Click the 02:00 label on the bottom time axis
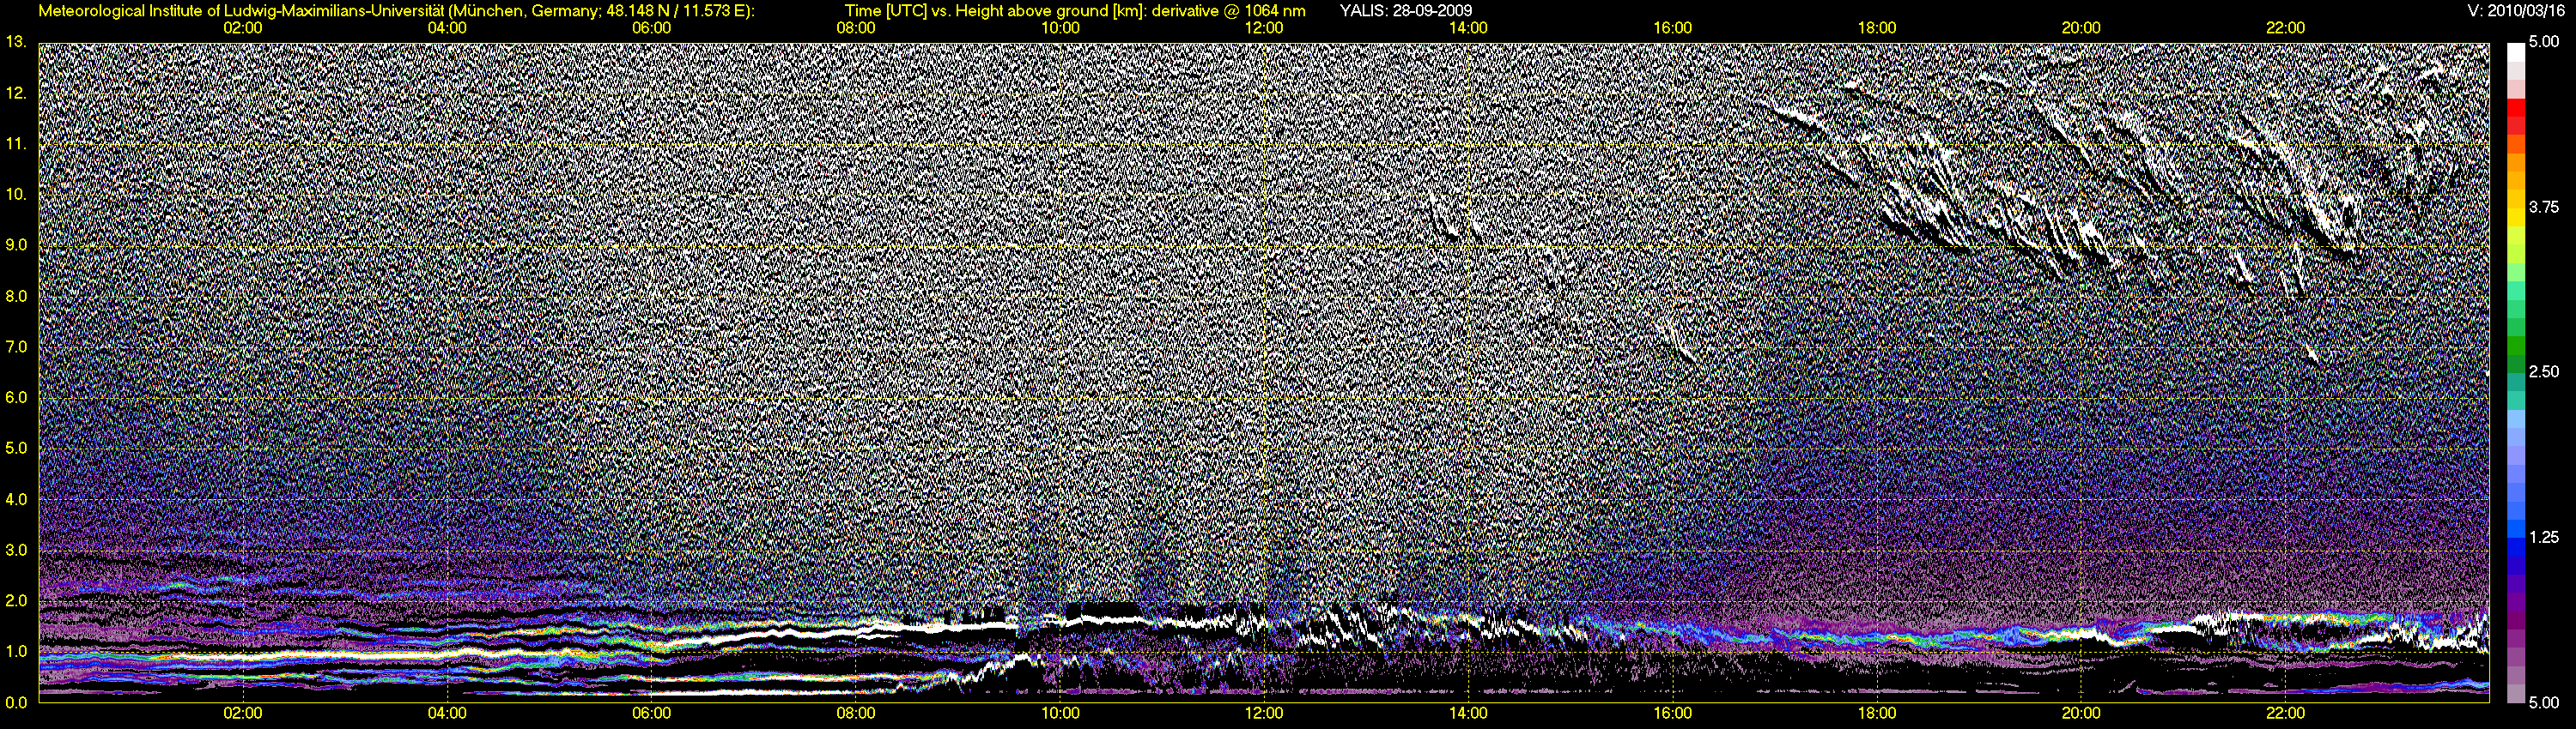The height and width of the screenshot is (729, 2576). (x=243, y=713)
